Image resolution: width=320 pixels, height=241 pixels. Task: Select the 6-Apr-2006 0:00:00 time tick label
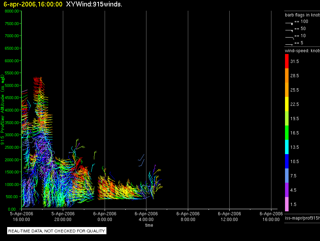104,216
